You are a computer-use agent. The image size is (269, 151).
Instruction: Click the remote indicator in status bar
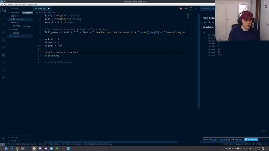(x=3, y=144)
